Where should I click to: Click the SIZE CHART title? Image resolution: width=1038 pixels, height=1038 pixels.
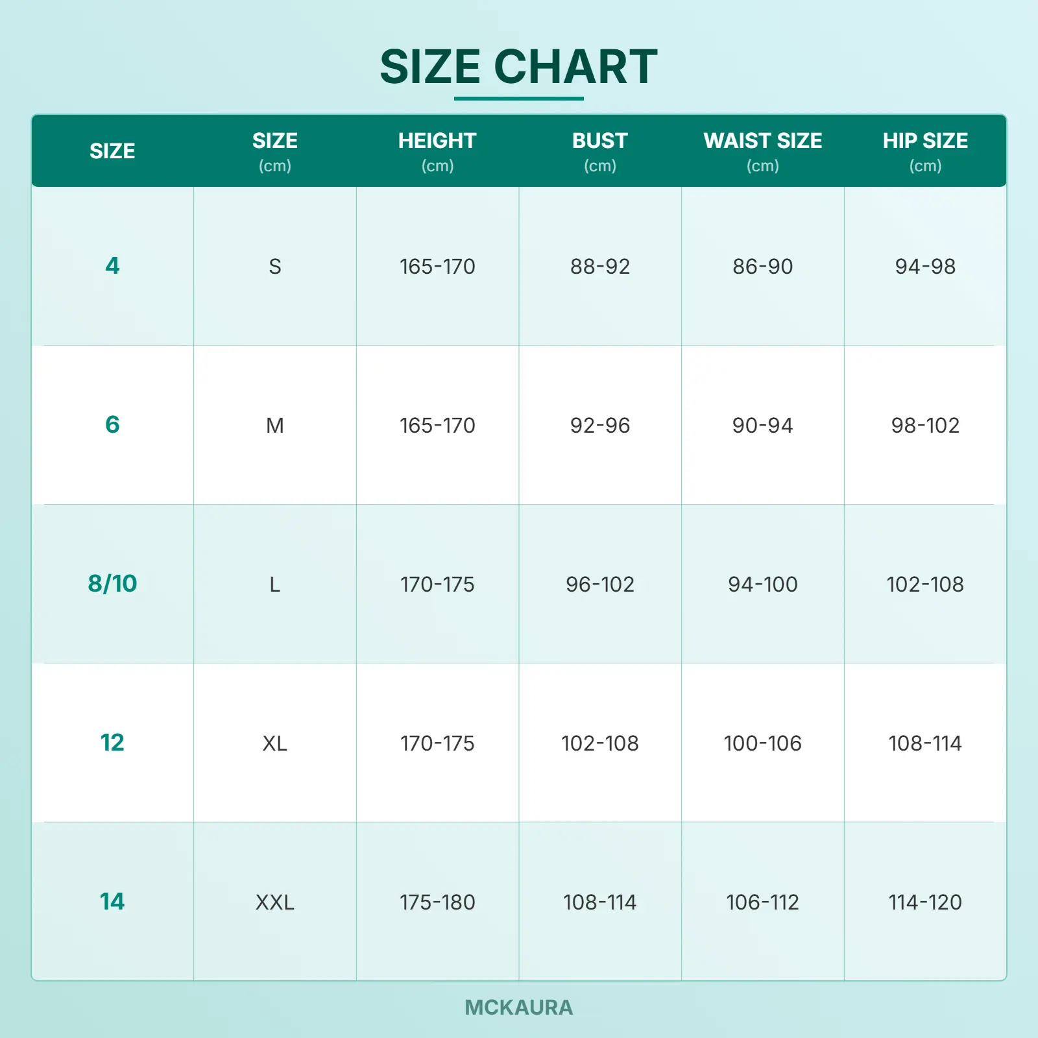(x=518, y=67)
